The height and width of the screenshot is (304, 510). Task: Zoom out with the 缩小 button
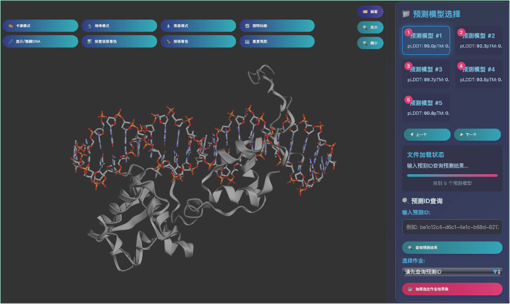(x=370, y=43)
